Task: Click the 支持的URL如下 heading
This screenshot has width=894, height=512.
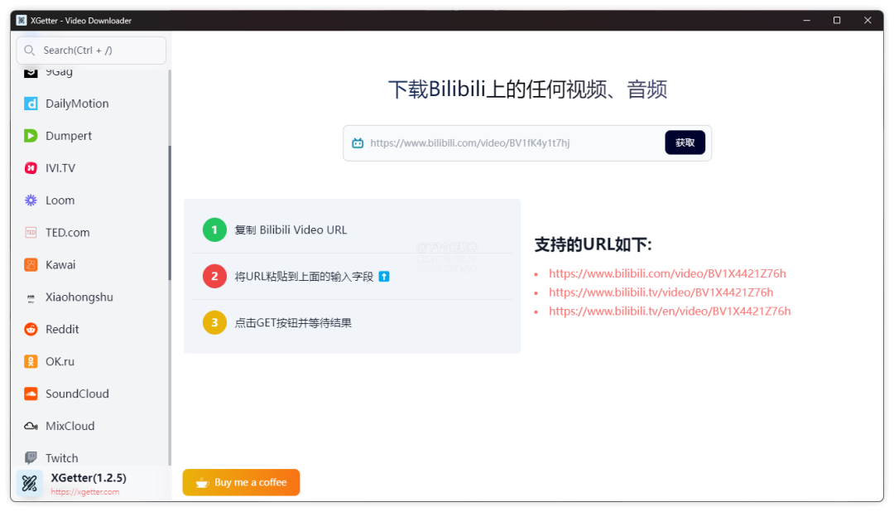Action: point(593,245)
